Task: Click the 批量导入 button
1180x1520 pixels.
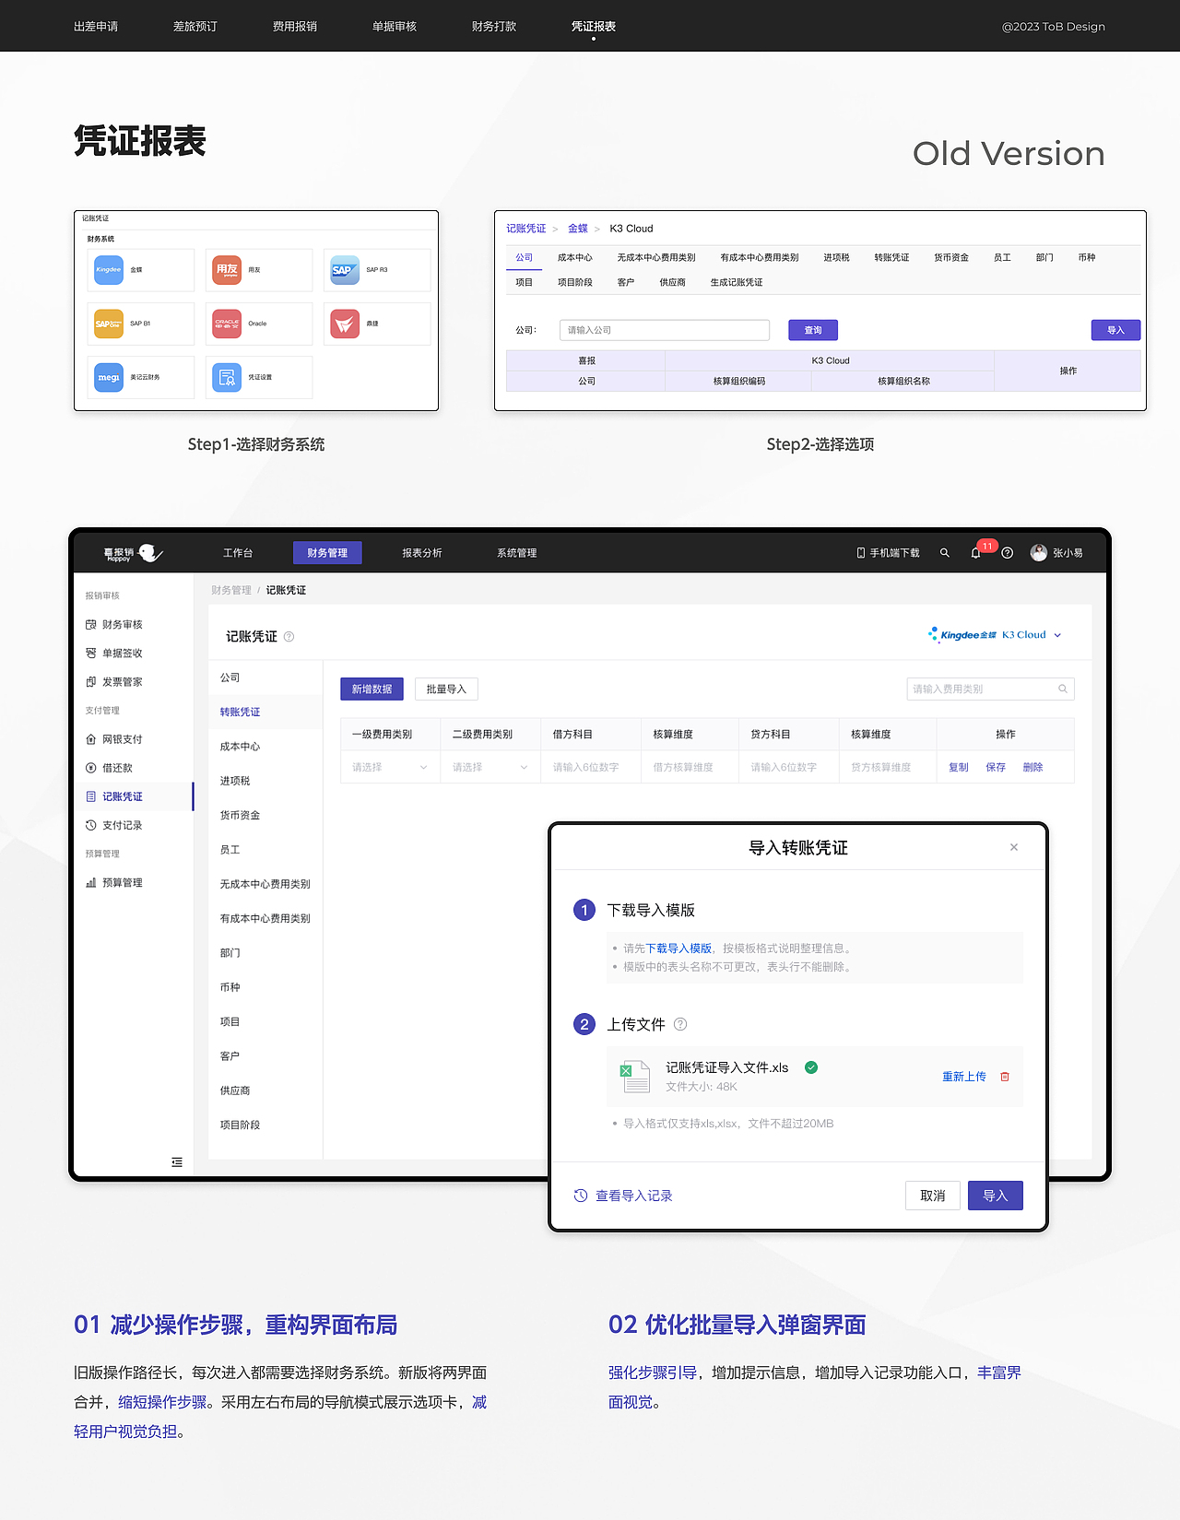Action: [x=446, y=689]
